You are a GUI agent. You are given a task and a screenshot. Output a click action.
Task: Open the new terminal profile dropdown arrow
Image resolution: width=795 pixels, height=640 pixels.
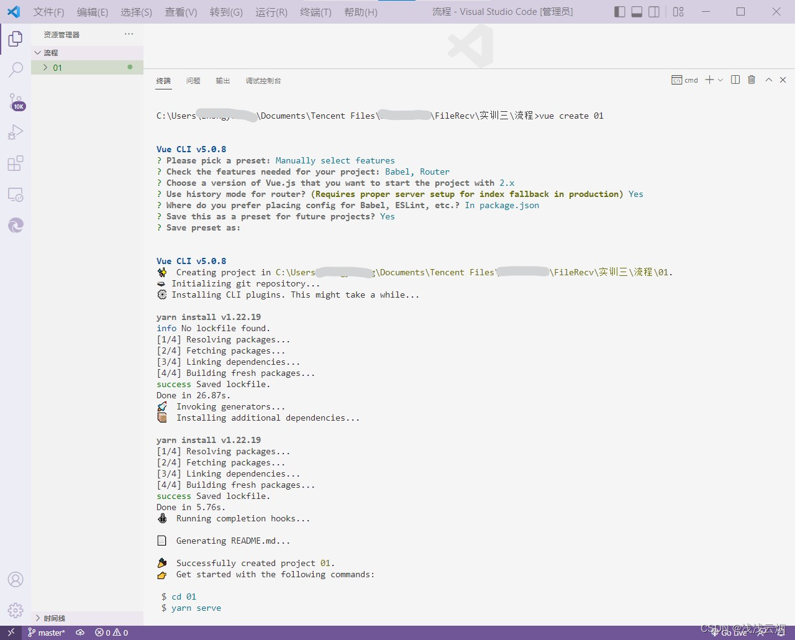(x=720, y=80)
